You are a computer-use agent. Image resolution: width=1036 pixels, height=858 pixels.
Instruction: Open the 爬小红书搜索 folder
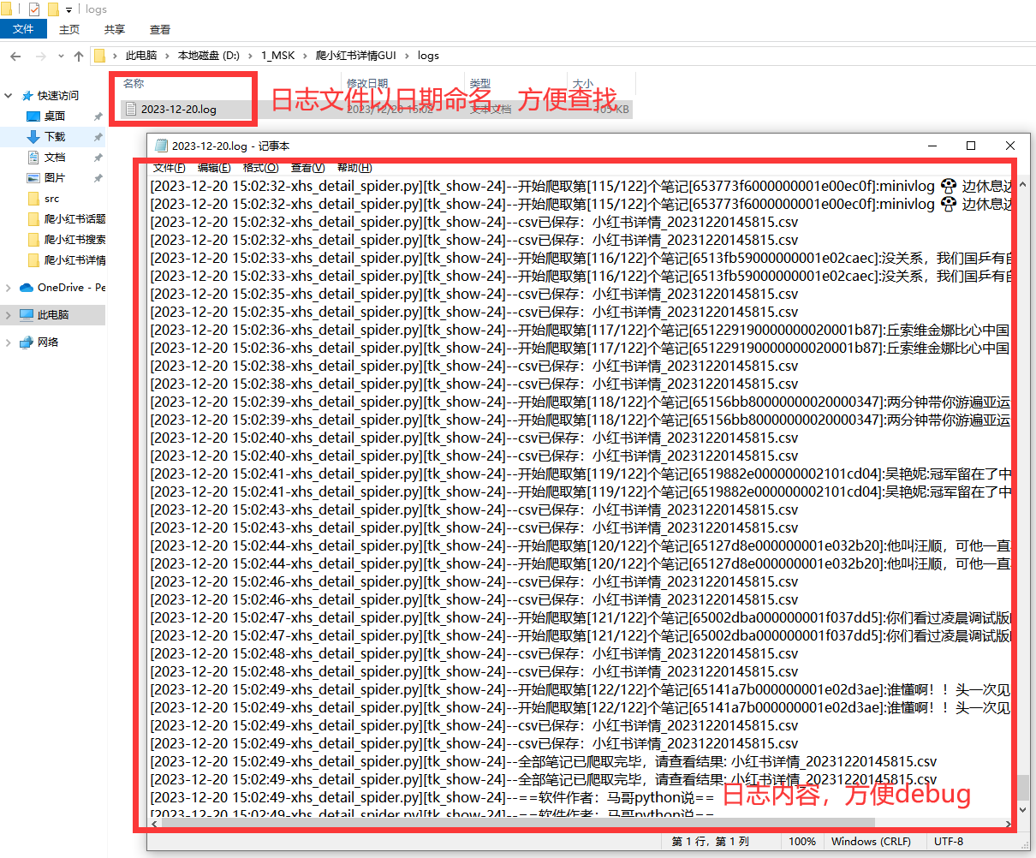74,240
